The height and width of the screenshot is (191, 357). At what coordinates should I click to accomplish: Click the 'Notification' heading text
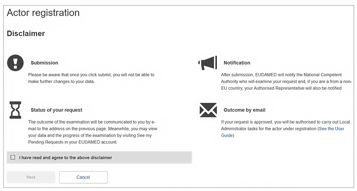coord(237,63)
